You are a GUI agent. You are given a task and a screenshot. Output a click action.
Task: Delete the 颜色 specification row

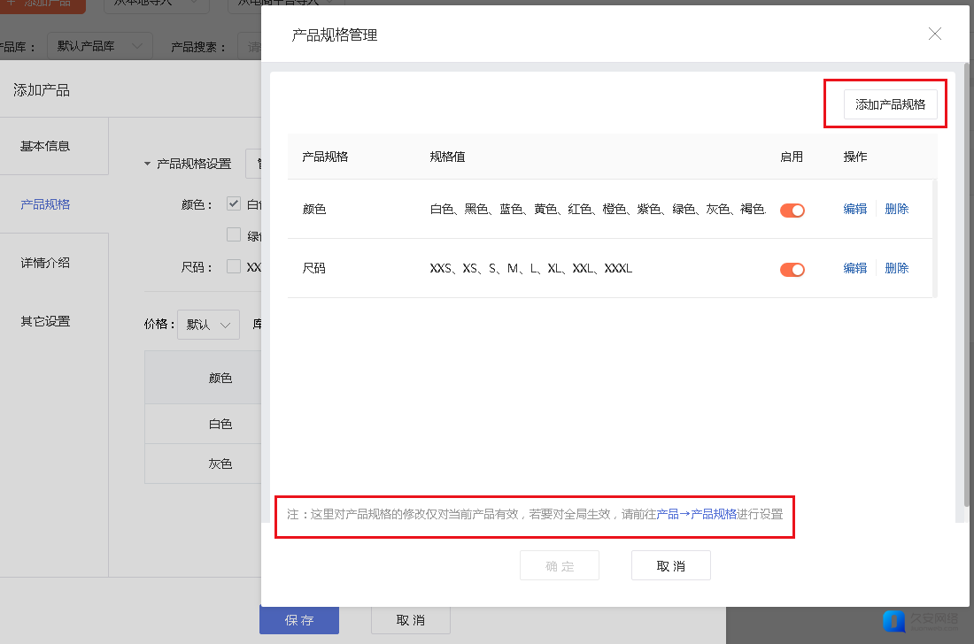896,210
